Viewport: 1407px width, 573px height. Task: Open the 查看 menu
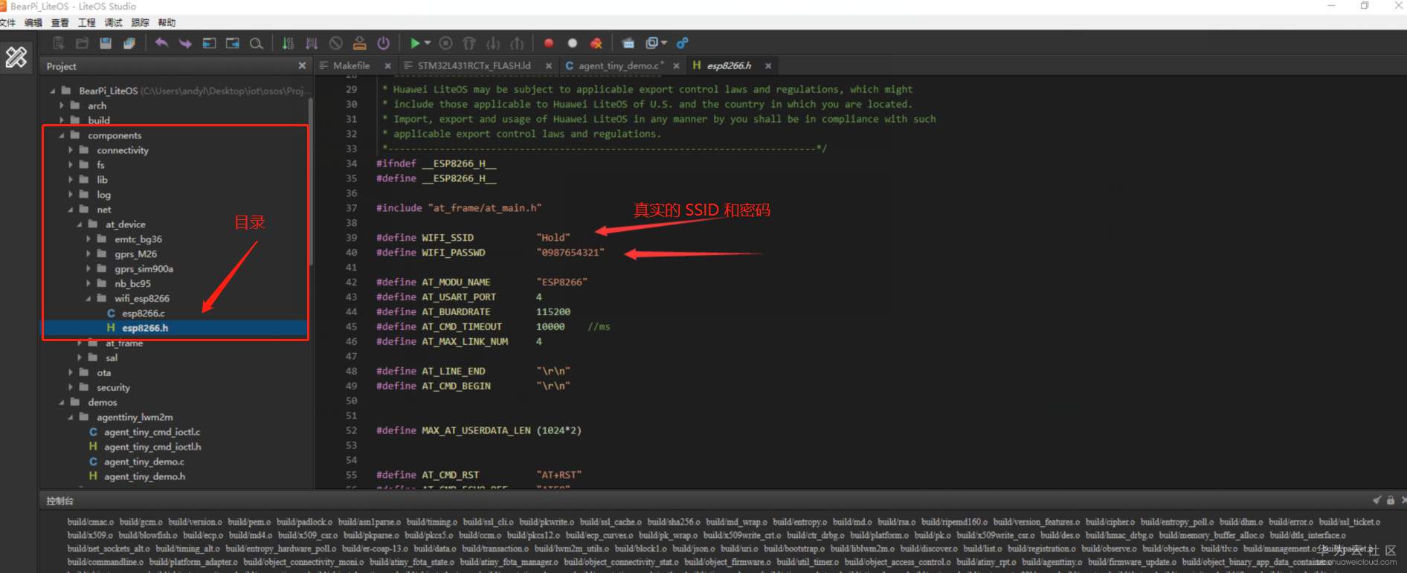(59, 22)
